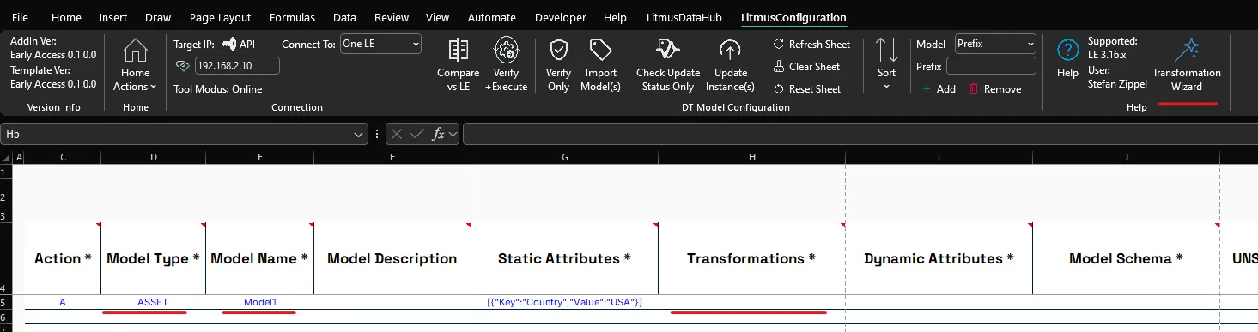Click the Transformations * header cell

tap(752, 258)
